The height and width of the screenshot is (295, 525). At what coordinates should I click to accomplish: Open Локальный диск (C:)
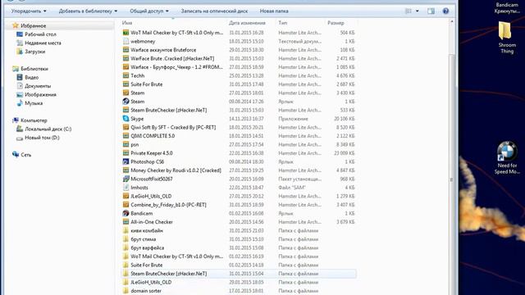48,129
